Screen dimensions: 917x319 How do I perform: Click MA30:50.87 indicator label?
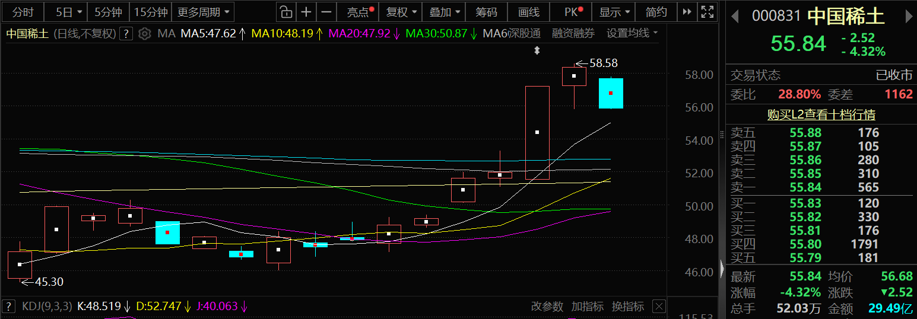437,34
